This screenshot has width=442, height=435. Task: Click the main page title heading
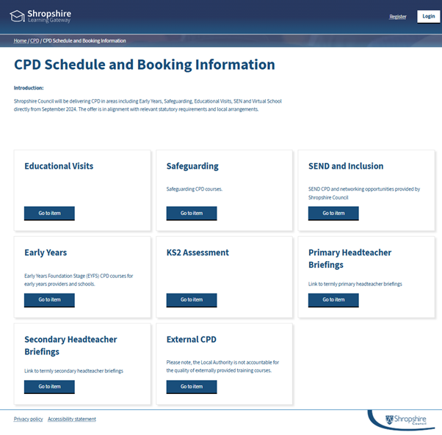click(145, 65)
